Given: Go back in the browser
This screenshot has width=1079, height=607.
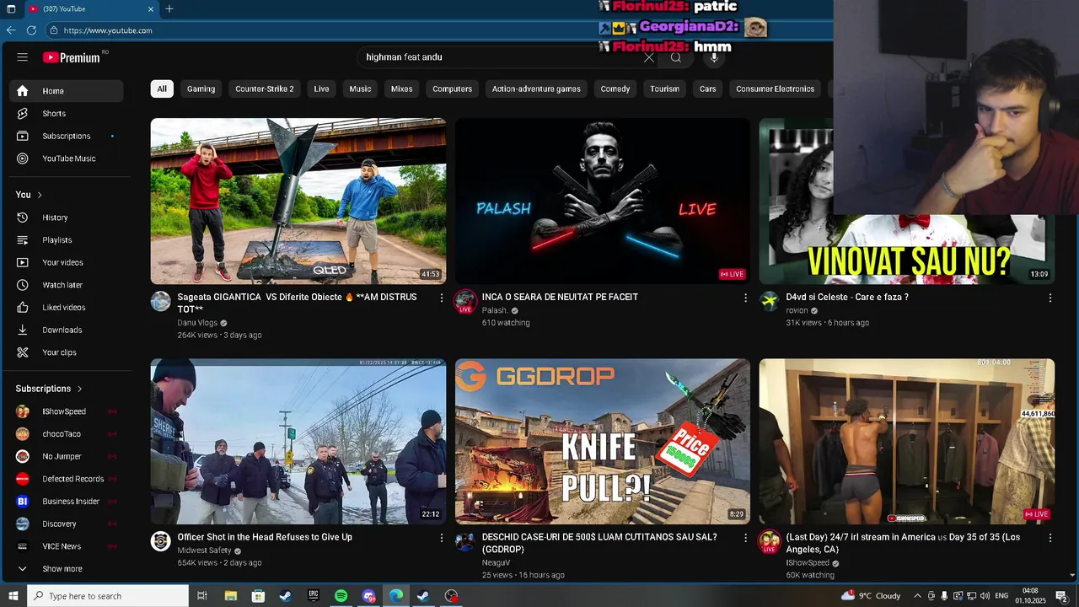Looking at the screenshot, I should 11,30.
